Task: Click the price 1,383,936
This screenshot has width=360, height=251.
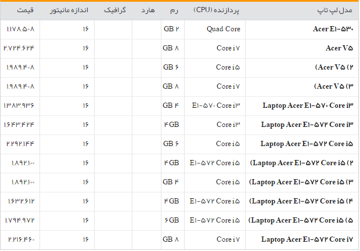Action: pos(19,106)
